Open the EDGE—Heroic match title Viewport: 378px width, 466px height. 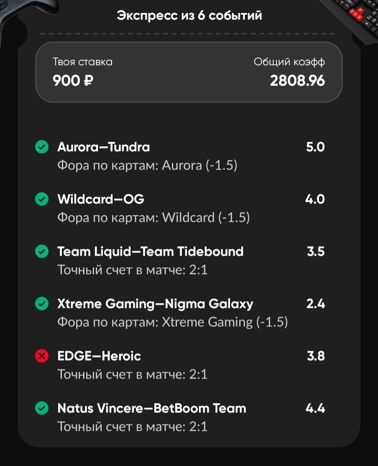click(x=99, y=356)
